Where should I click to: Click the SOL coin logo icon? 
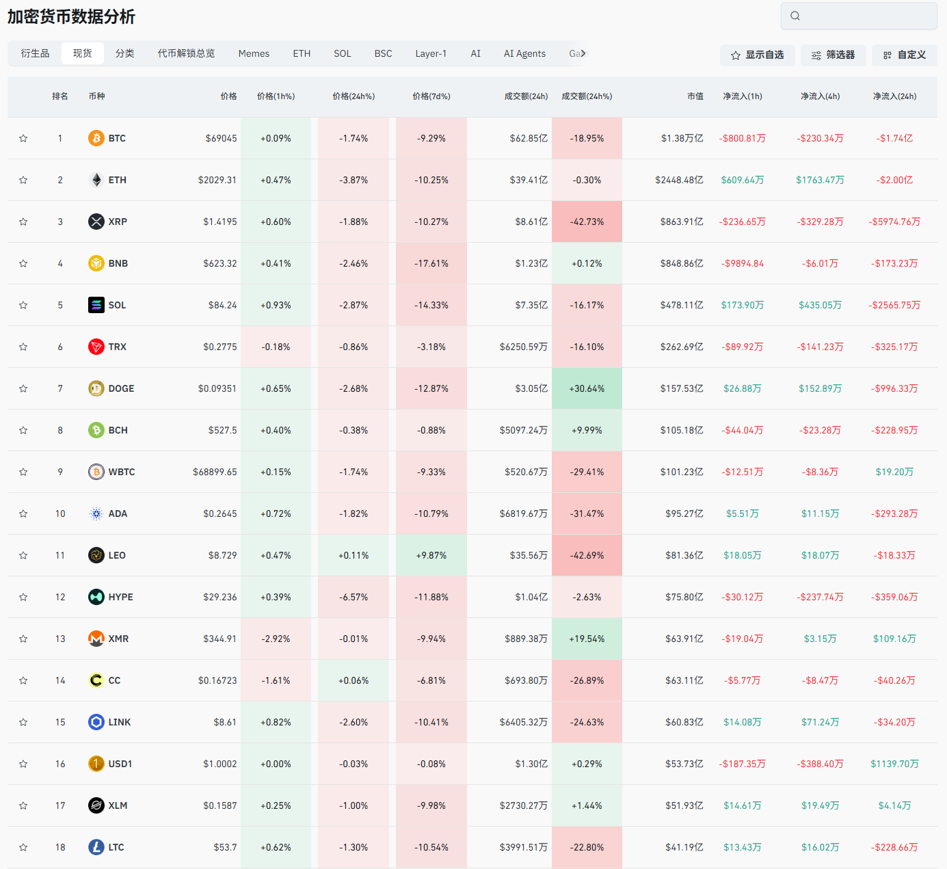(x=96, y=305)
